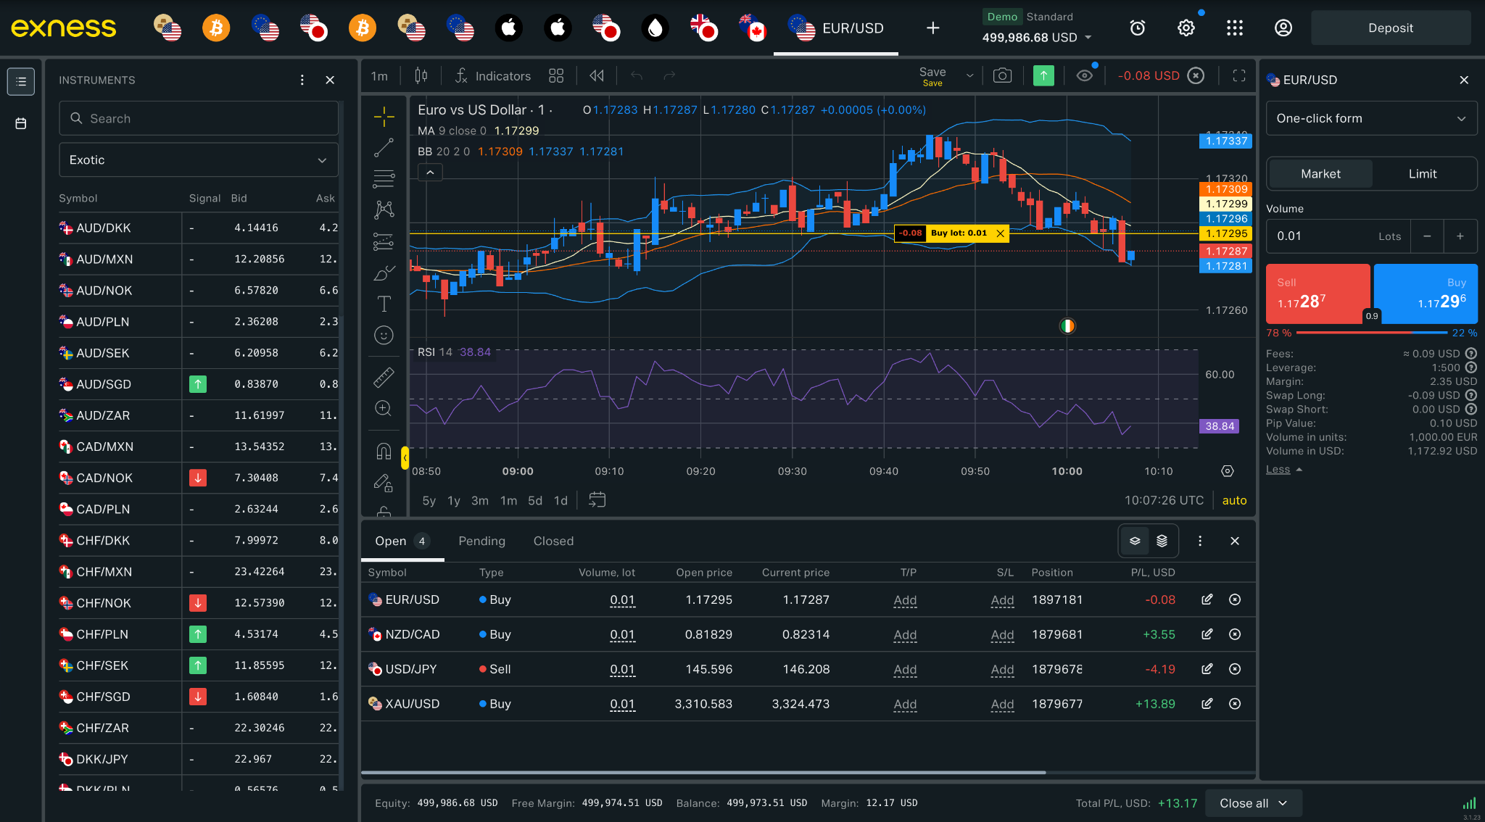Viewport: 1485px width, 822px height.
Task: Click the Deposit button
Action: point(1391,28)
